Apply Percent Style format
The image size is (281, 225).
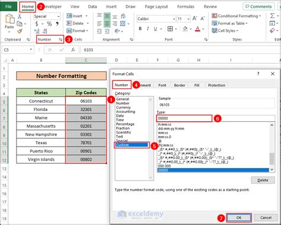(x=49, y=24)
